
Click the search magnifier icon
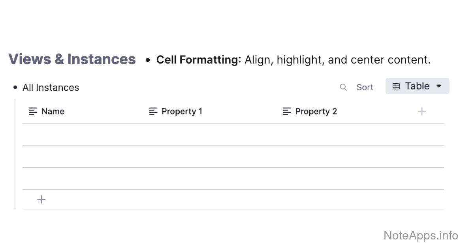[x=343, y=87]
